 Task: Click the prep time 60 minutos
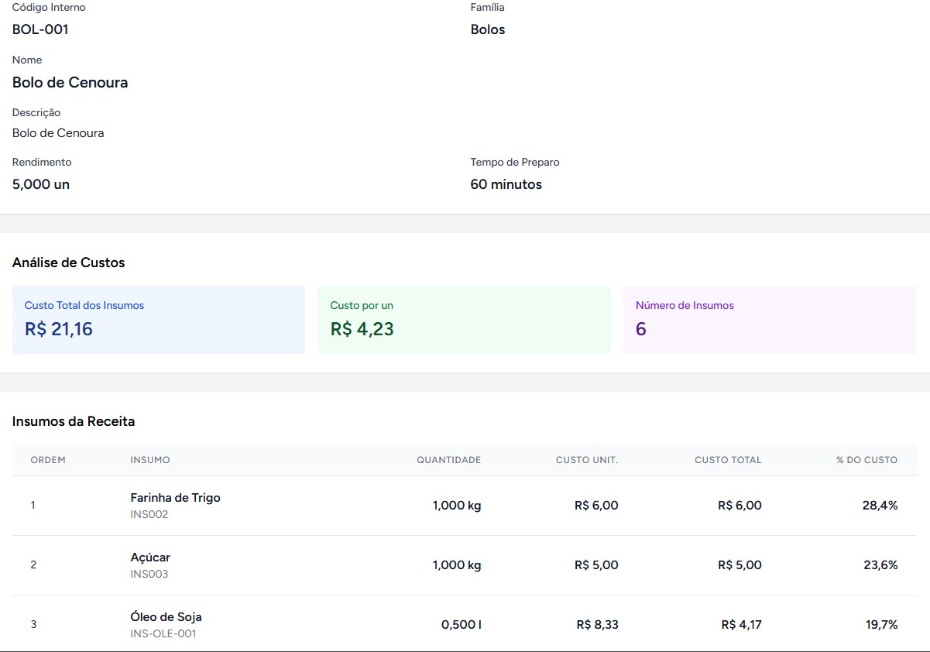506,184
